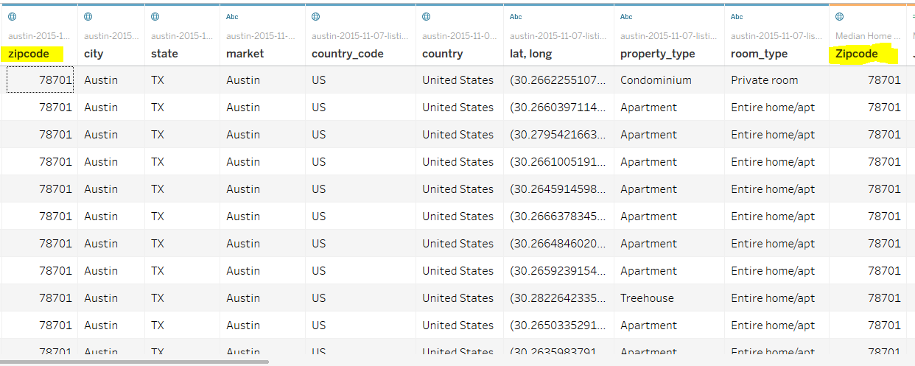Click the globe icon above the country column
Screen dimensions: 915x366
(x=427, y=16)
